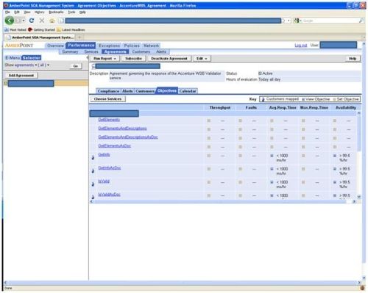The width and height of the screenshot is (368, 293).
Task: Click the customer mapped icon beside GetInfoAsDoc
Action: (93, 170)
